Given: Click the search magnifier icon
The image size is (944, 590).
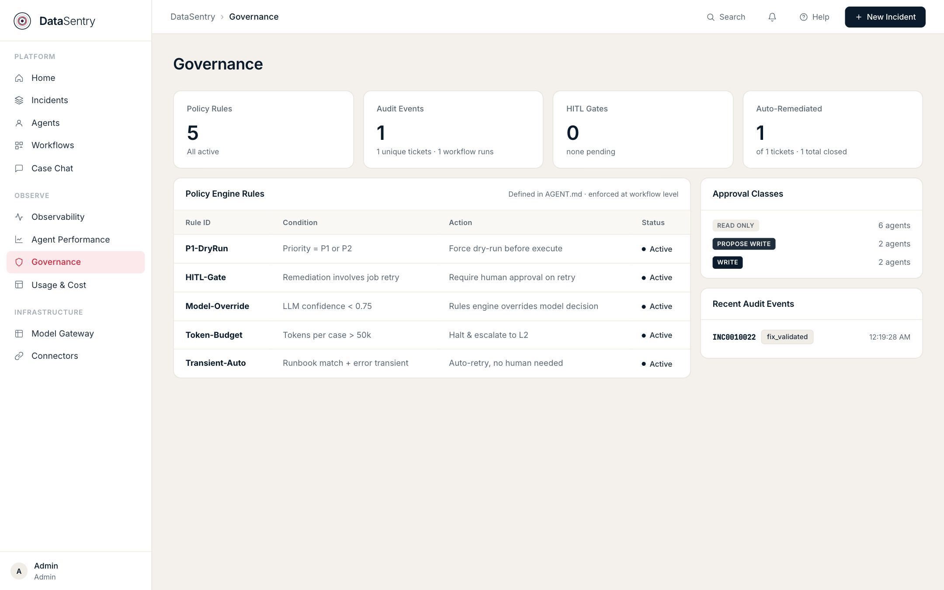Looking at the screenshot, I should (x=711, y=17).
